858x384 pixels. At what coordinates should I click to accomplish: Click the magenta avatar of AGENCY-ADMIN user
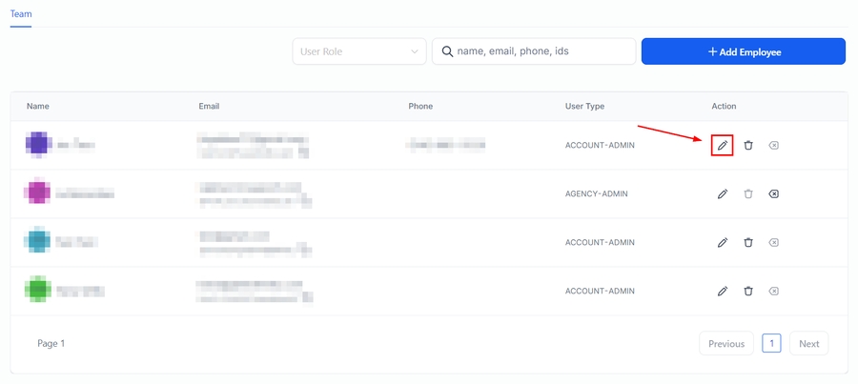tap(38, 193)
